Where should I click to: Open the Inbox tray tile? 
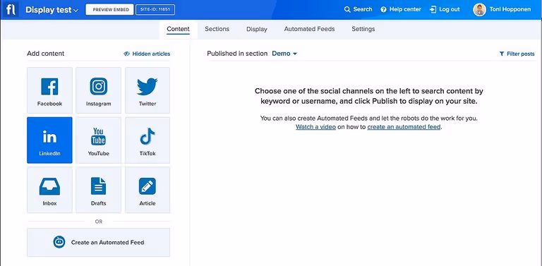(49, 190)
